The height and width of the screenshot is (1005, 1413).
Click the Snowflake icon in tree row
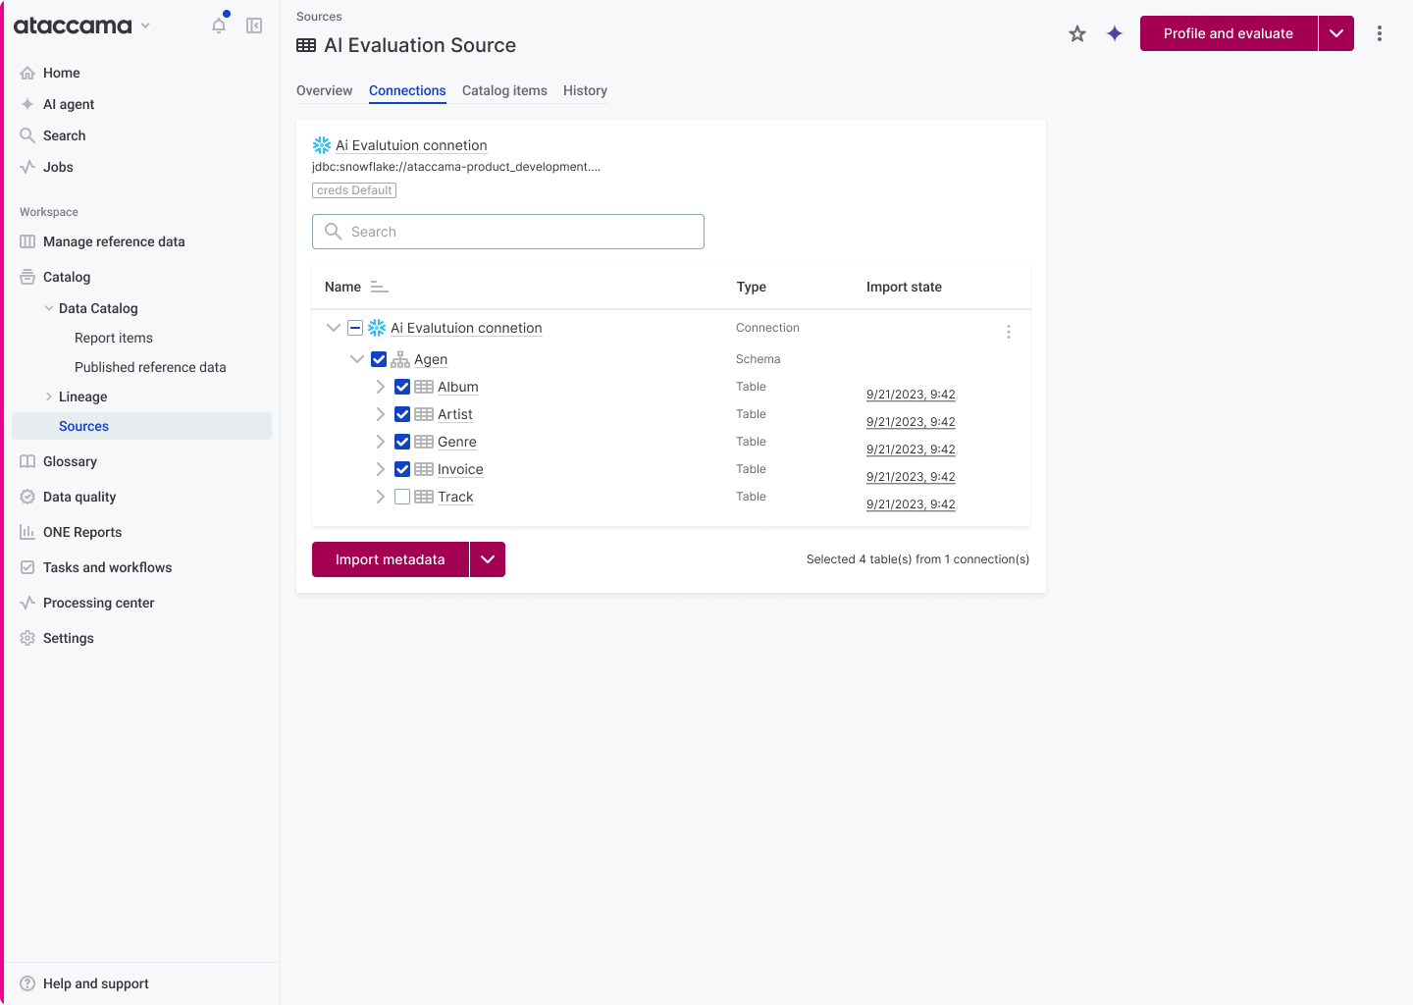point(377,328)
